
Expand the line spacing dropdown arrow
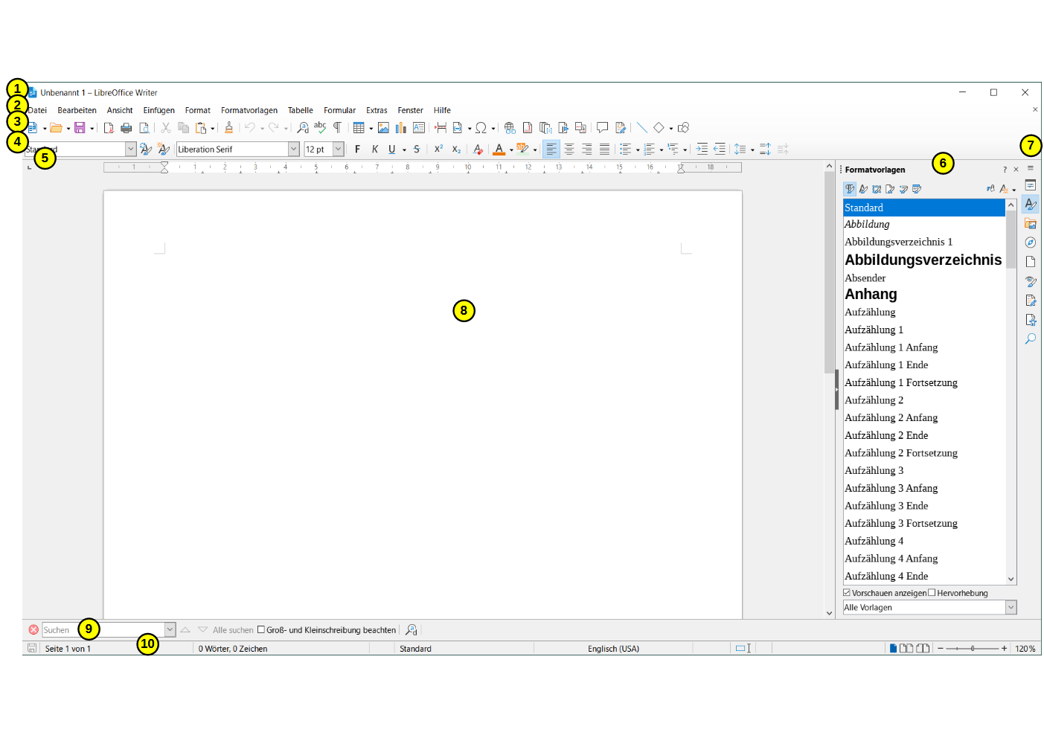(752, 150)
